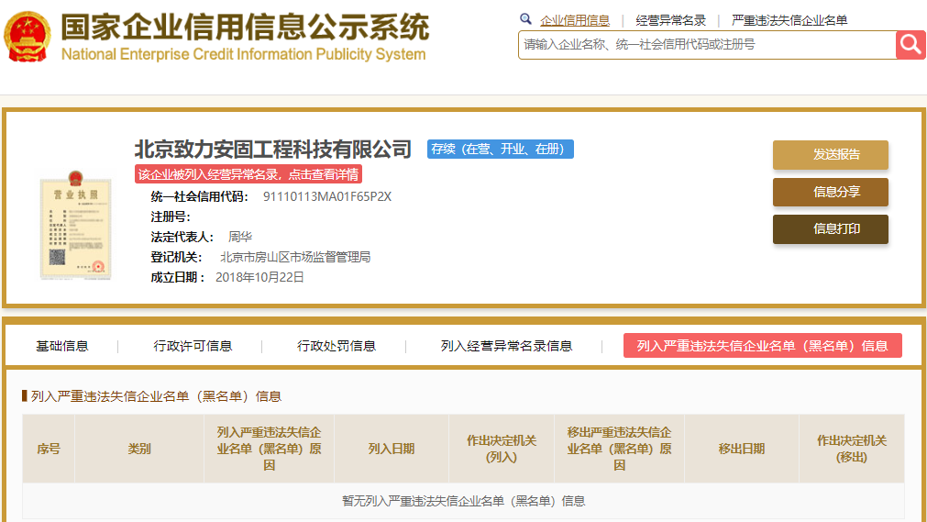Open the business license thumbnail image
927x522 pixels.
click(76, 226)
